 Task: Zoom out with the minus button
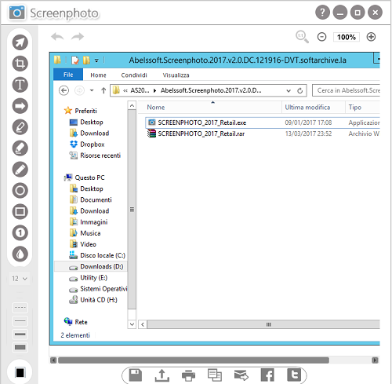[x=321, y=37]
